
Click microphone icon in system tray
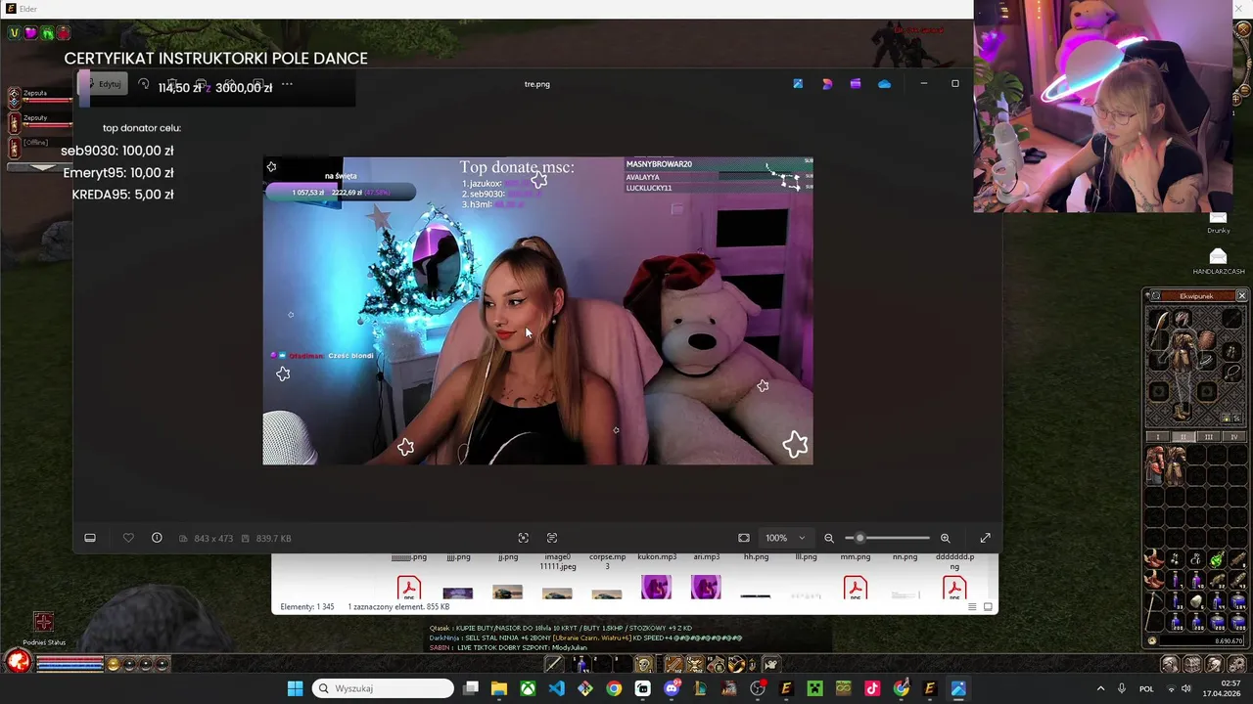point(1122,688)
